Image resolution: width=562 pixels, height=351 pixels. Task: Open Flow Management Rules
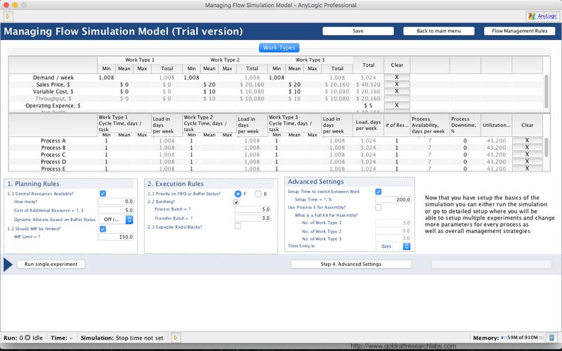(519, 31)
